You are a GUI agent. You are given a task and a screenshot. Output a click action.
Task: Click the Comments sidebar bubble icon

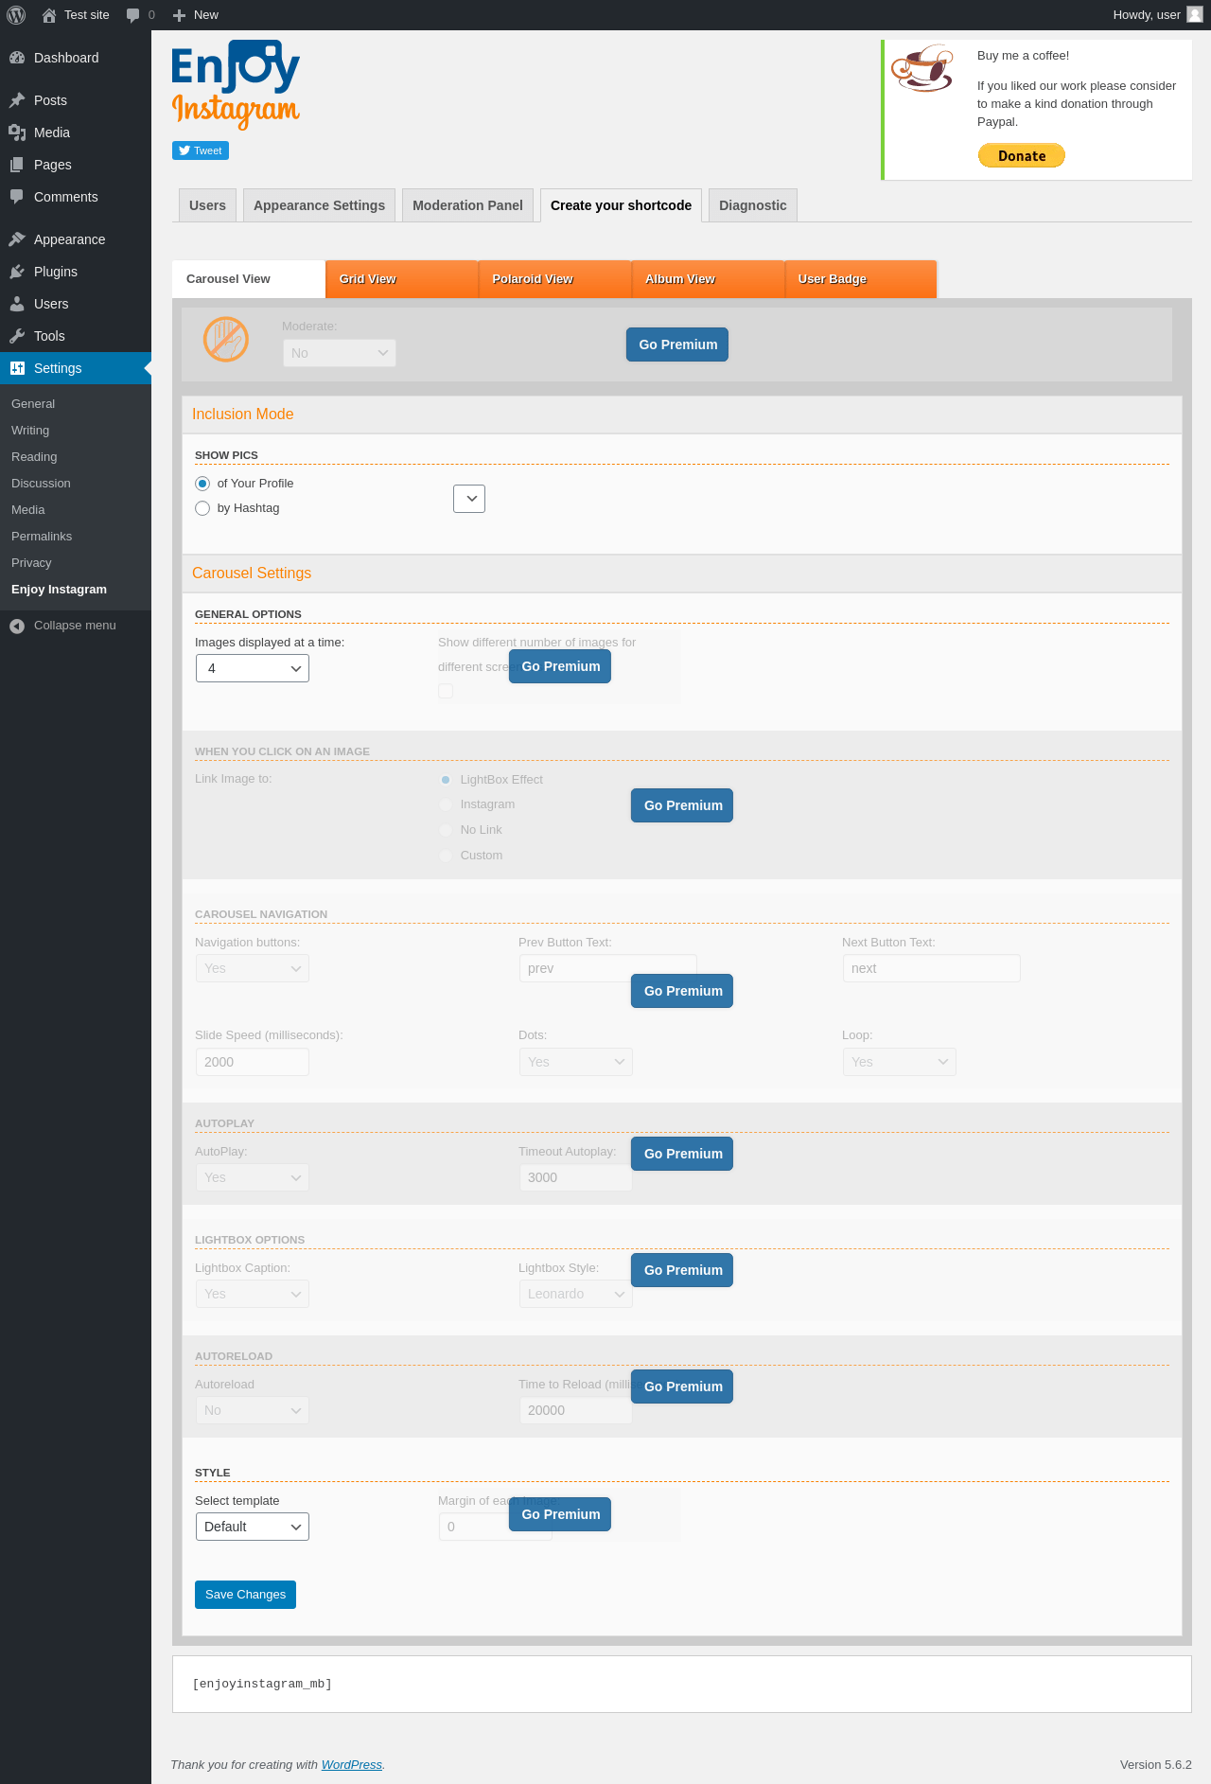pos(17,197)
